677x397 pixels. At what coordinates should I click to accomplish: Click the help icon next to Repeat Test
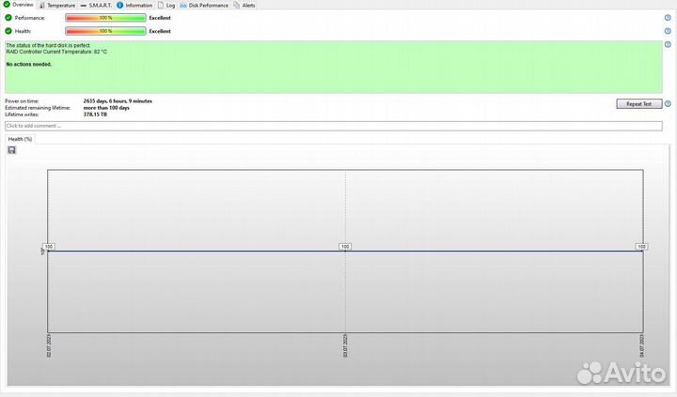(x=668, y=104)
